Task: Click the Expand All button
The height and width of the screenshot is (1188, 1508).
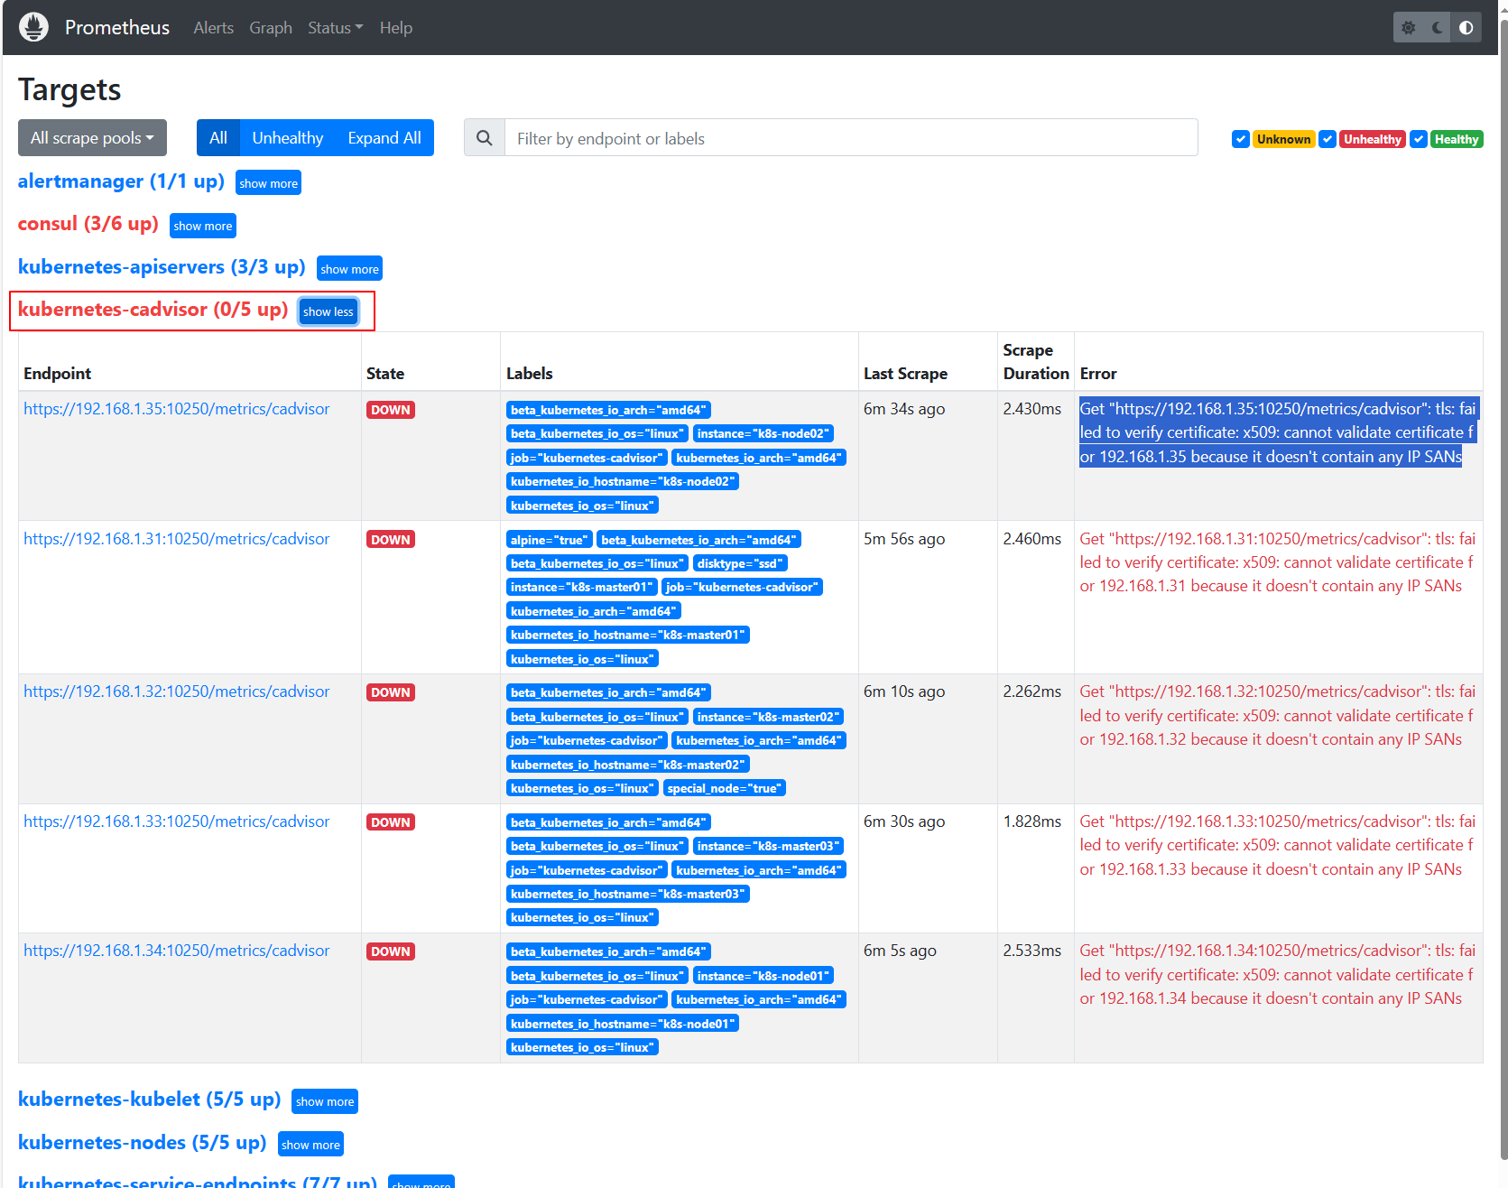Action: click(384, 138)
